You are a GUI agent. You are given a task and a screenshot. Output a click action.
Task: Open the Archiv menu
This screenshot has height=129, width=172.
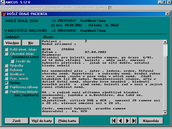(61, 8)
